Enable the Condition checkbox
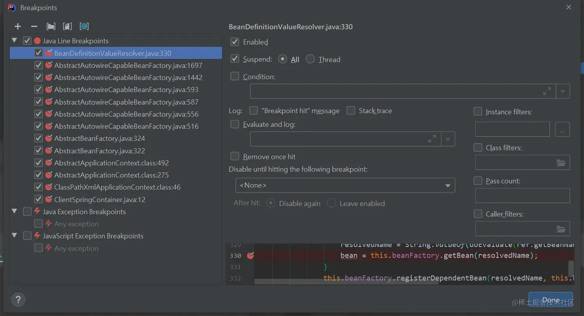This screenshot has height=316, width=584. click(235, 76)
